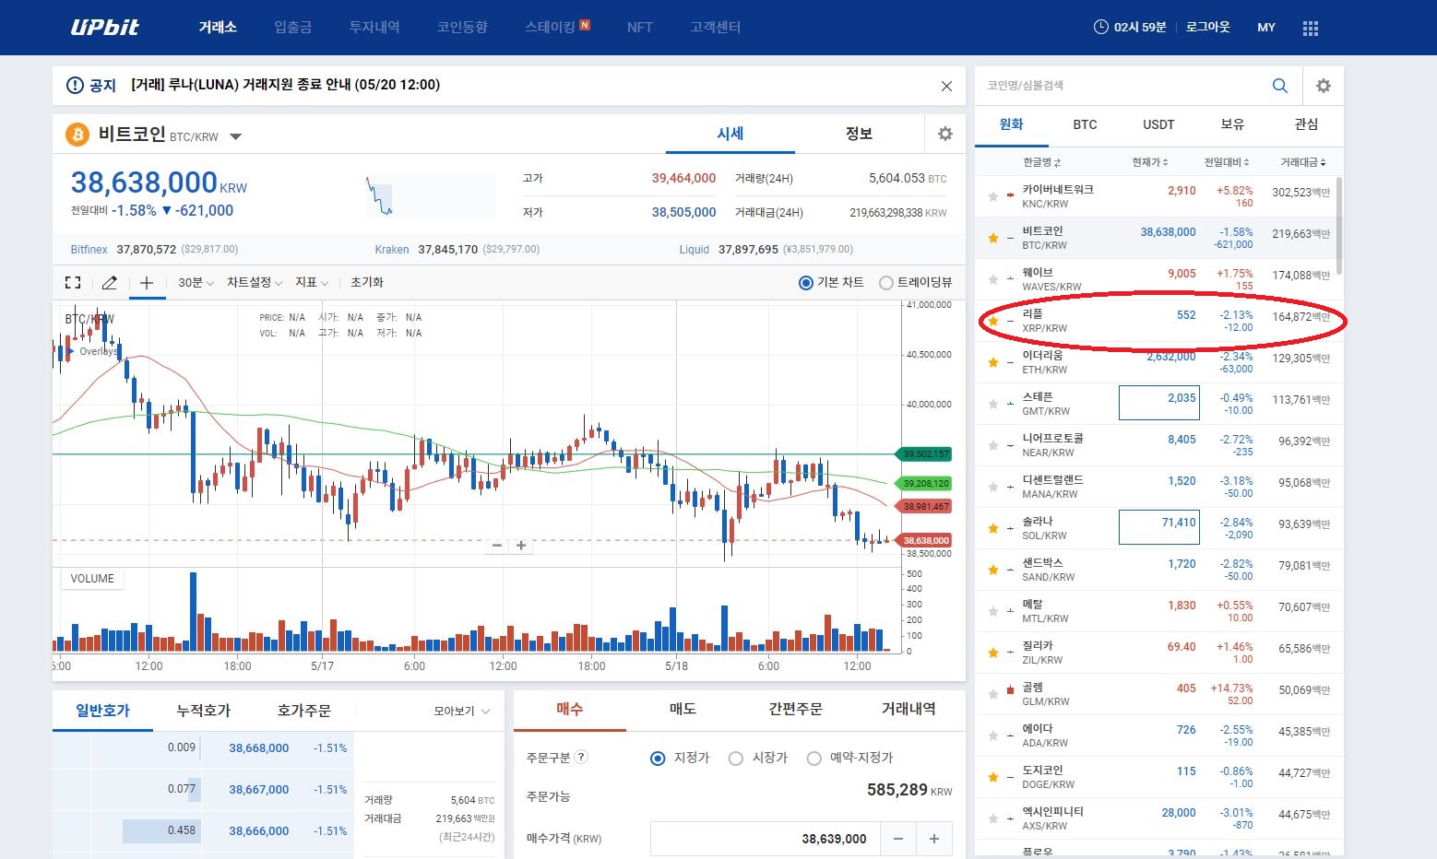Viewport: 1437px width, 859px height.
Task: Open NFT in the top menu
Action: coord(639,28)
